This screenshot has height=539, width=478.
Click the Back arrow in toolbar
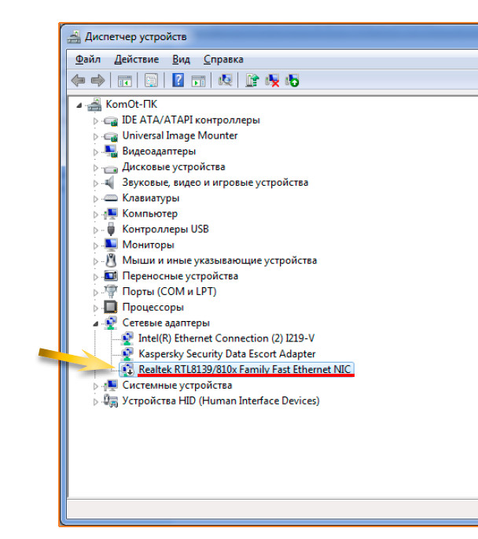click(x=78, y=80)
